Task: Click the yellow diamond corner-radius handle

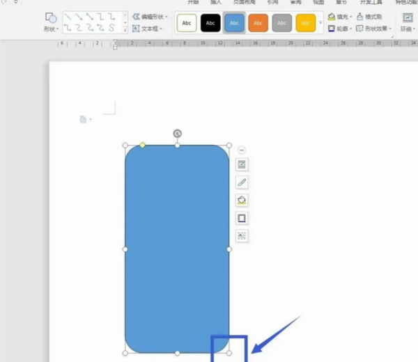Action: tap(142, 145)
